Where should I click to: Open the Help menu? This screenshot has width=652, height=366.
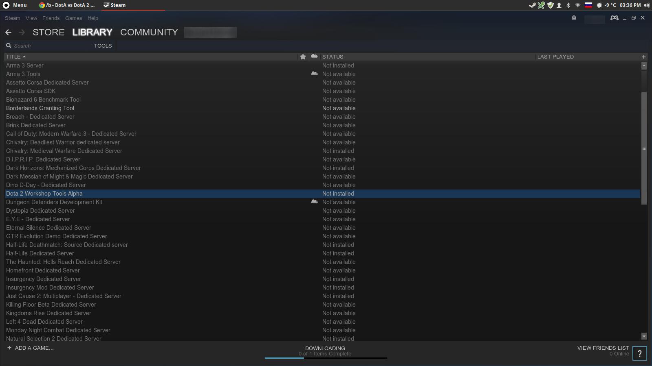click(93, 18)
